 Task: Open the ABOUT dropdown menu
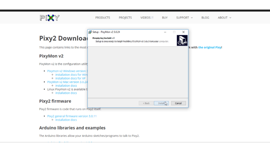point(224,18)
